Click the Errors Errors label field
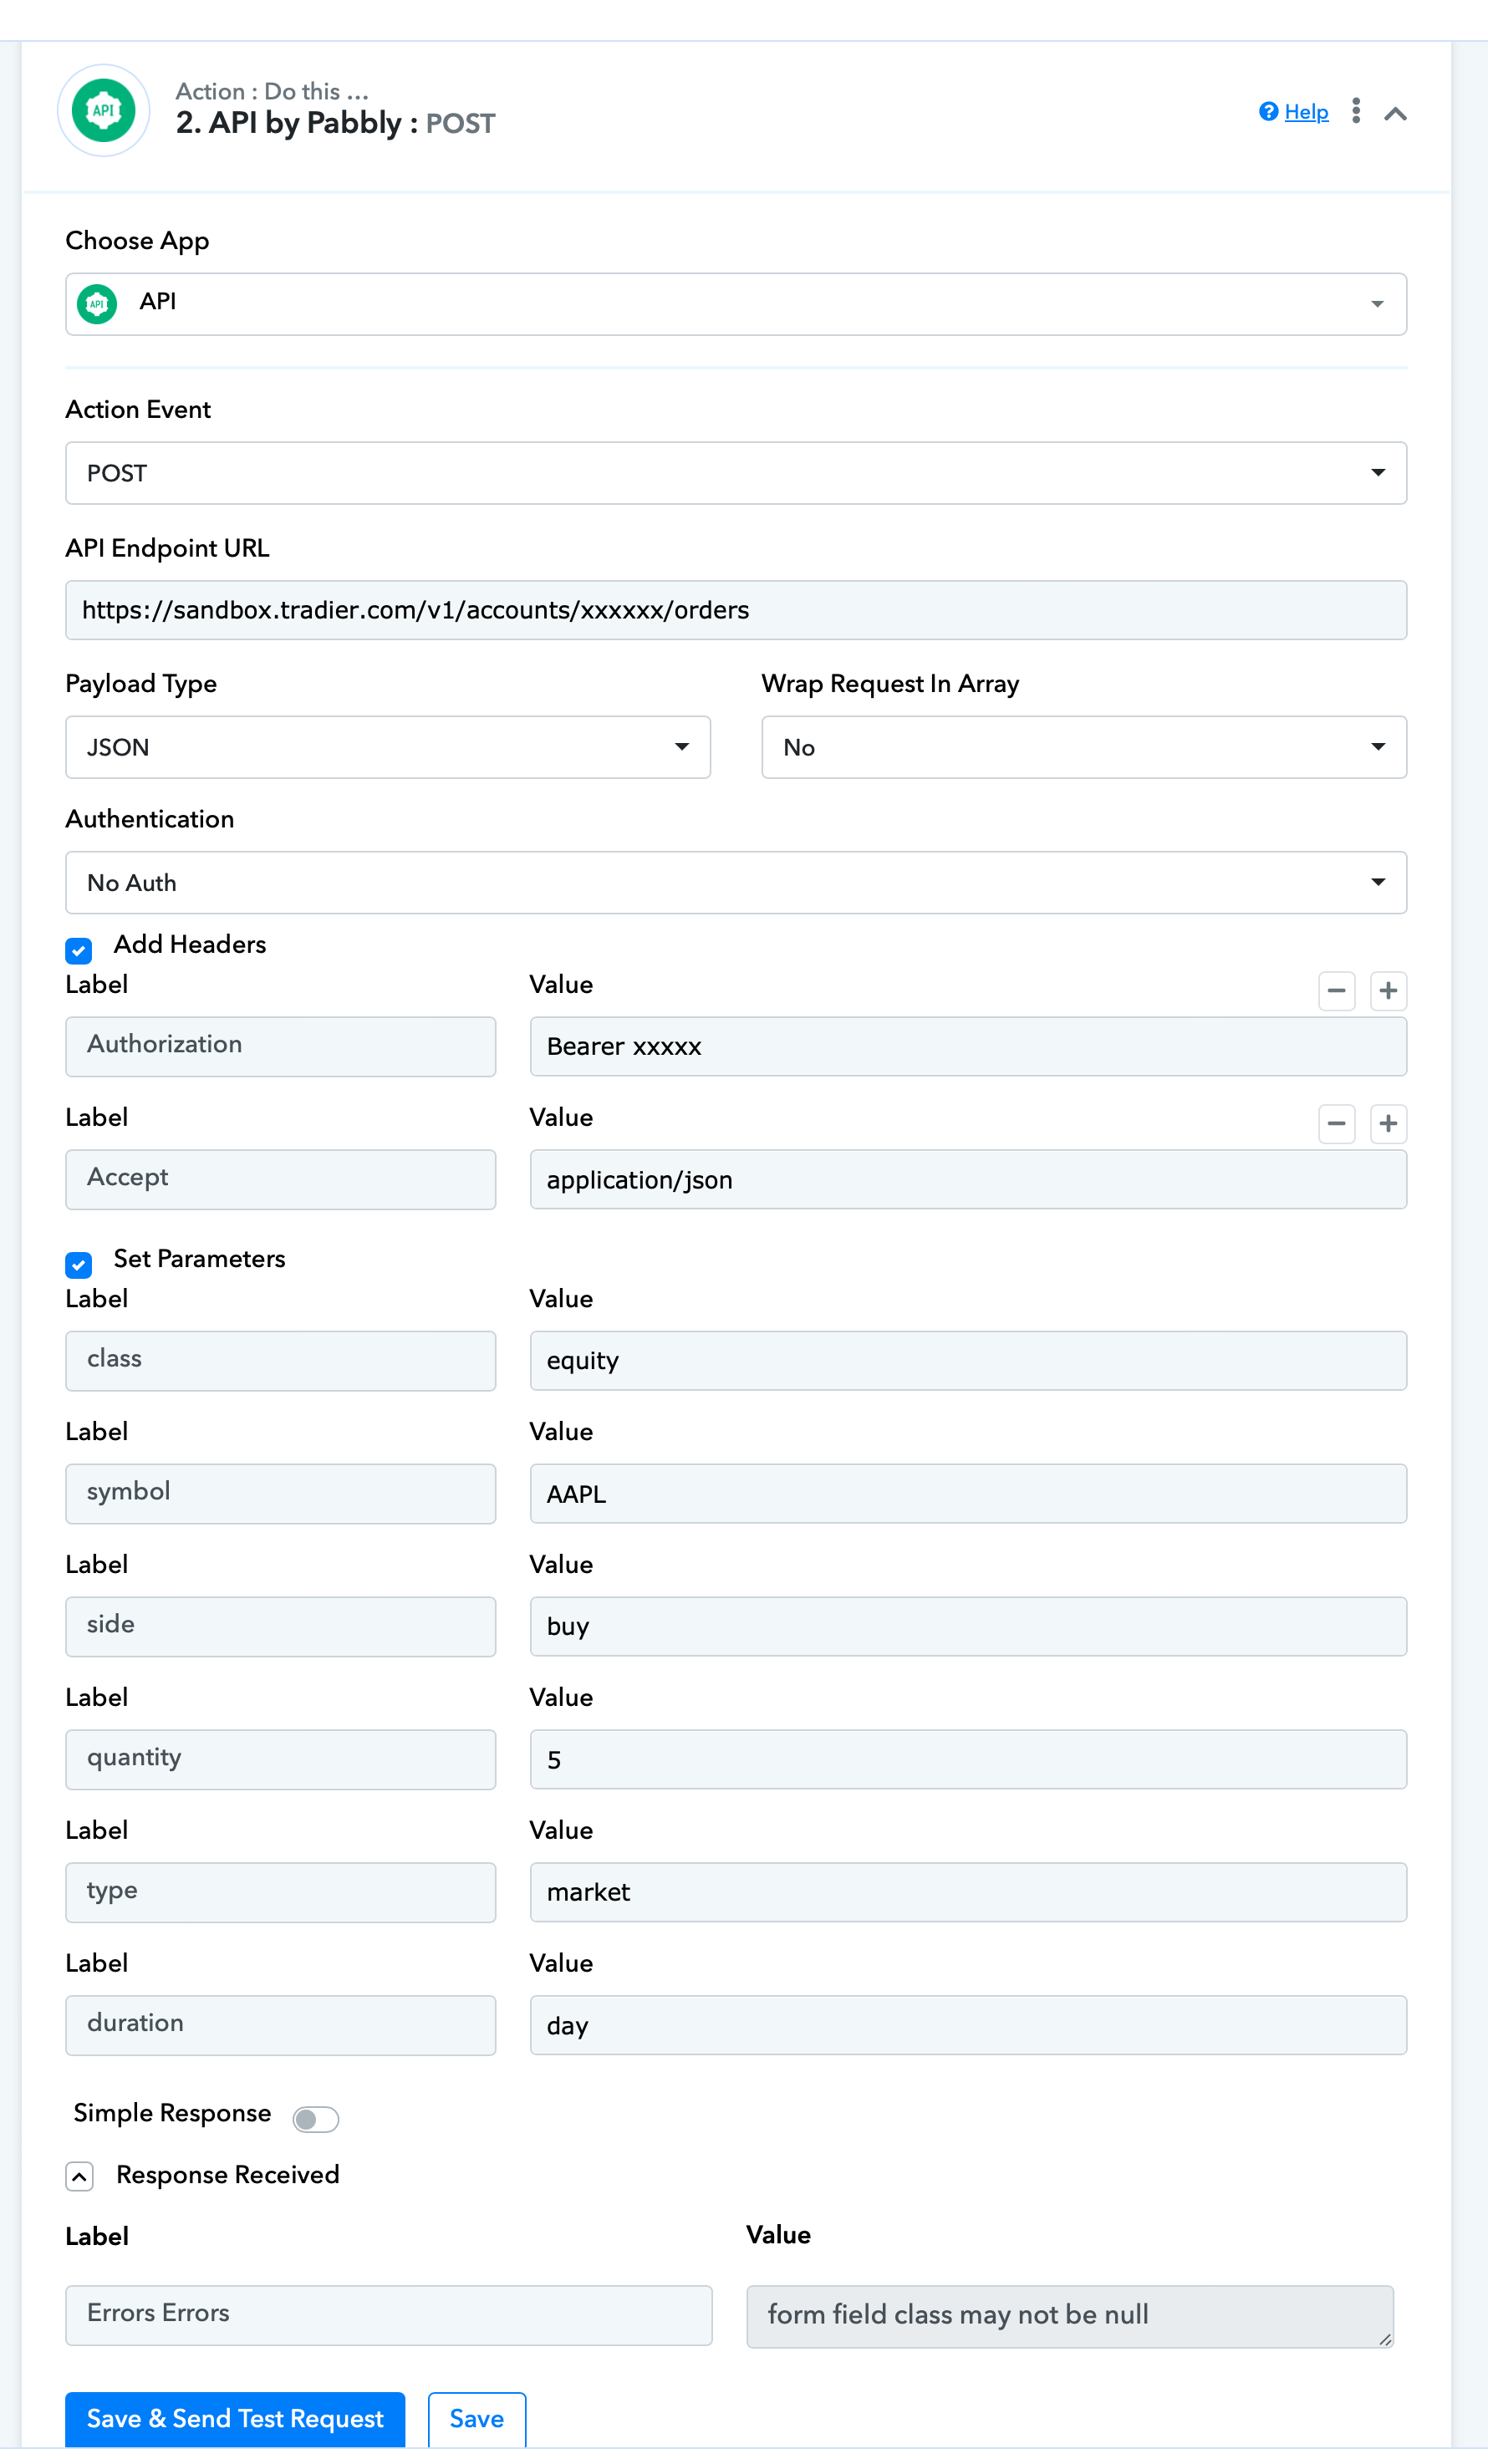This screenshot has height=2464, width=1488. click(x=389, y=2315)
